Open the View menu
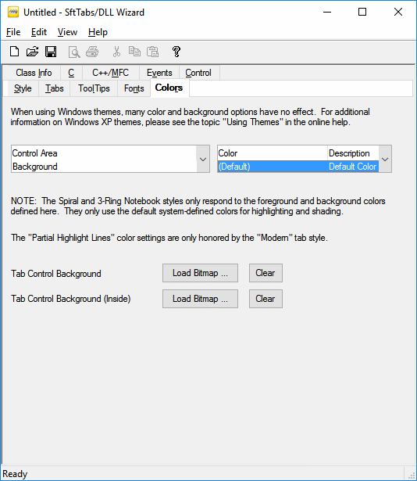Image resolution: width=417 pixels, height=481 pixels. pyautogui.click(x=67, y=32)
